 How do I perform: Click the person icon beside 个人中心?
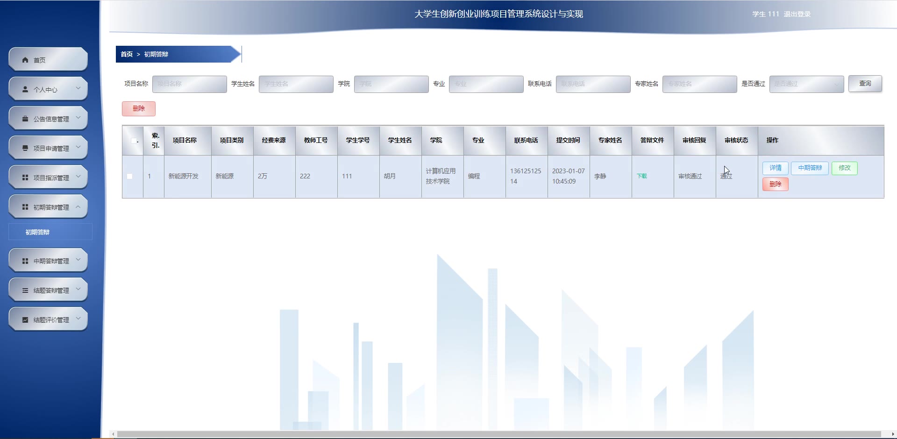tap(25, 89)
